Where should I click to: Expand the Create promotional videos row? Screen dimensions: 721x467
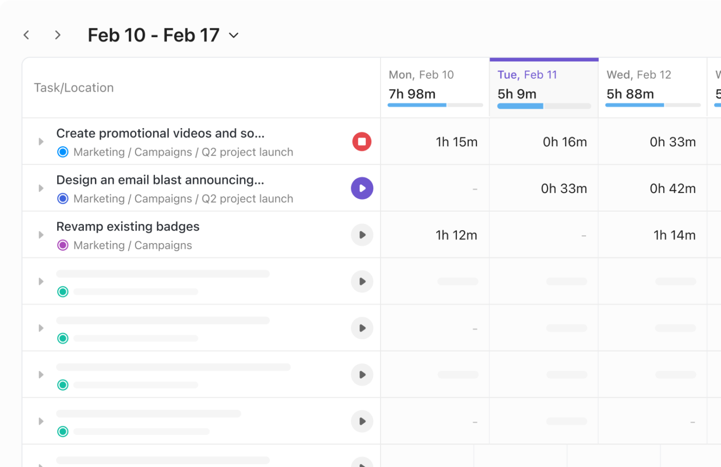pyautogui.click(x=41, y=142)
